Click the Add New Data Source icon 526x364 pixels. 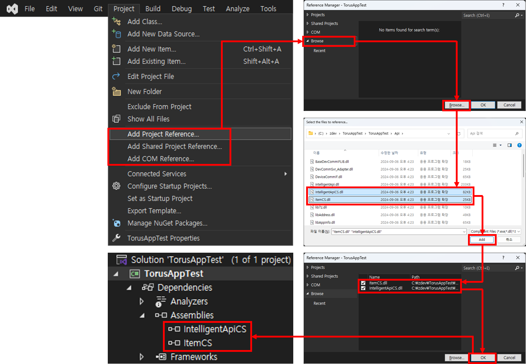click(116, 34)
